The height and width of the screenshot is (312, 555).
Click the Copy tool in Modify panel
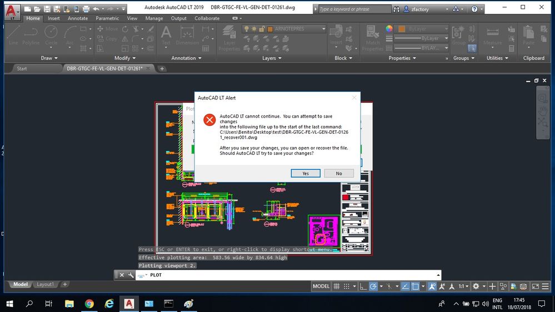point(107,38)
